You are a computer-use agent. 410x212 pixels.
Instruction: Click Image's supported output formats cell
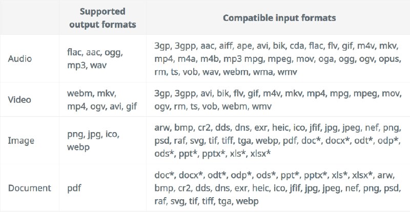pos(92,141)
